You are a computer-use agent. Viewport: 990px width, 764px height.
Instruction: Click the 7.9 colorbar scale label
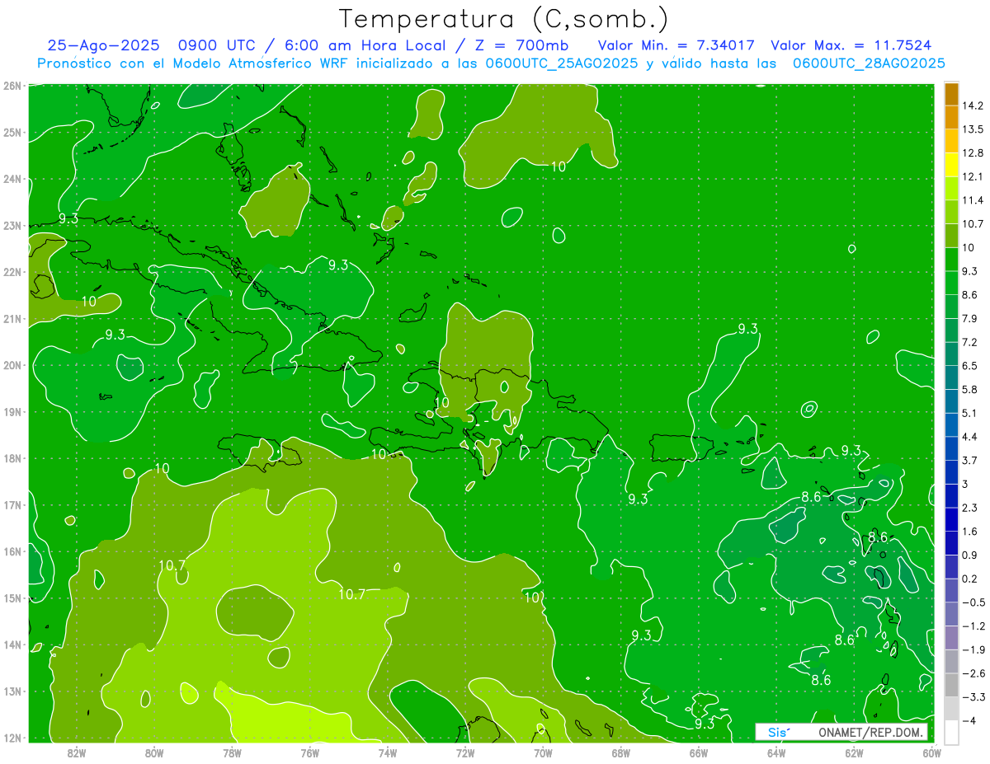(x=970, y=318)
